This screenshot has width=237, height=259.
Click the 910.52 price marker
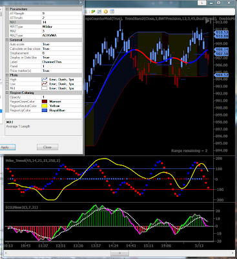222,32
